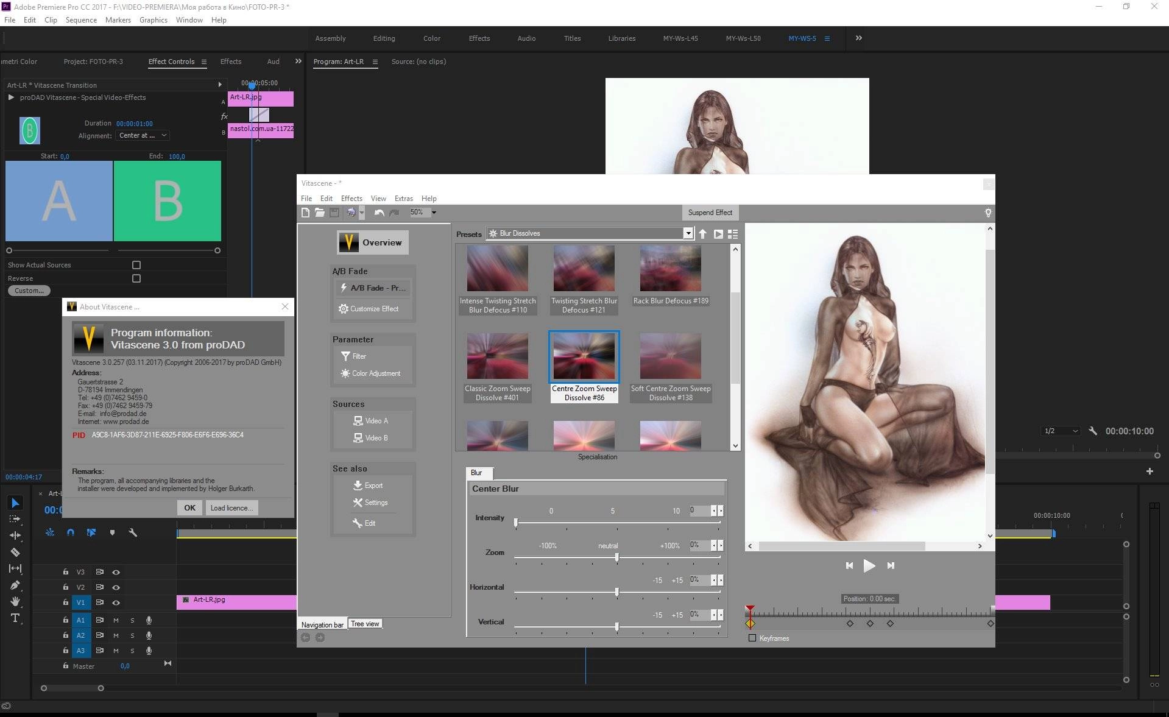Click the Program monitor wrench settings icon
The width and height of the screenshot is (1169, 717).
coord(1093,431)
